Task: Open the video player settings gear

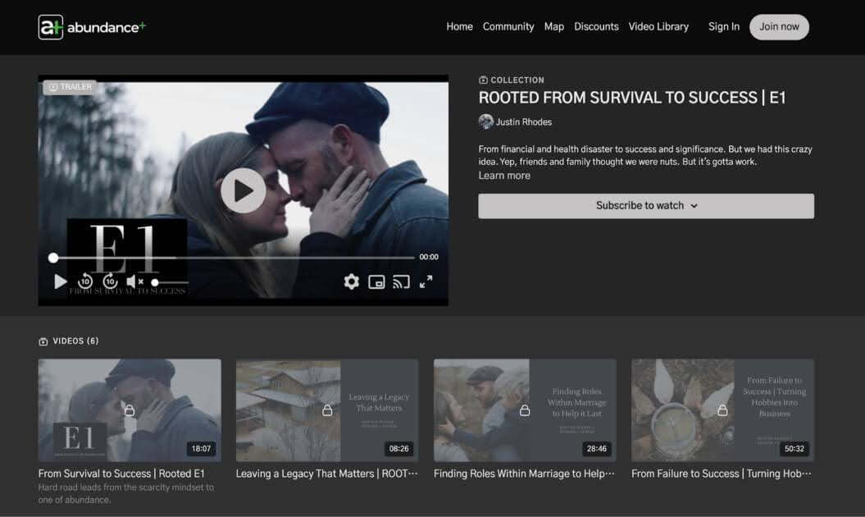Action: 351,281
